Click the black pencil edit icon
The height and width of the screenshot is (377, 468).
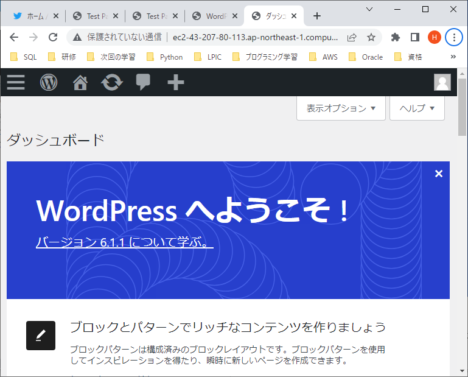click(41, 336)
